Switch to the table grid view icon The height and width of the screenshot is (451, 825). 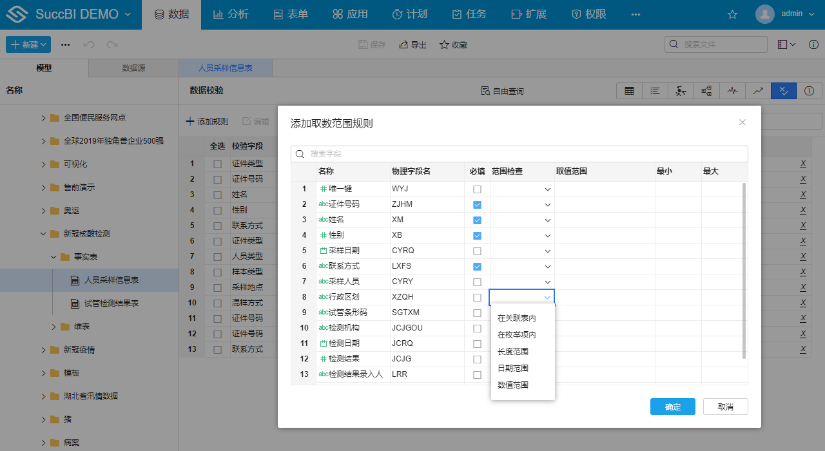click(x=629, y=91)
